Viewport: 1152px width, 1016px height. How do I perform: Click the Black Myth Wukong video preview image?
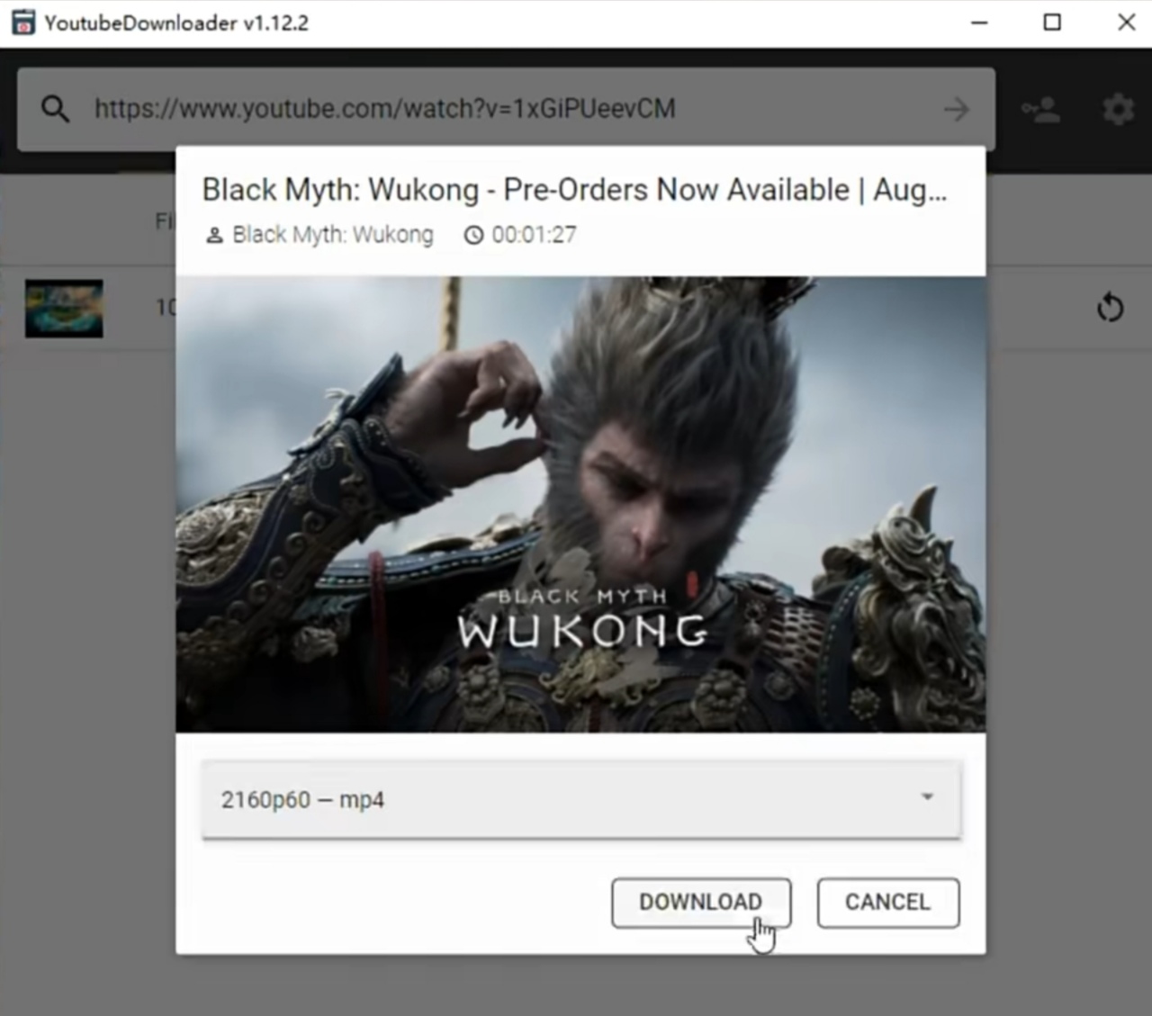click(580, 504)
